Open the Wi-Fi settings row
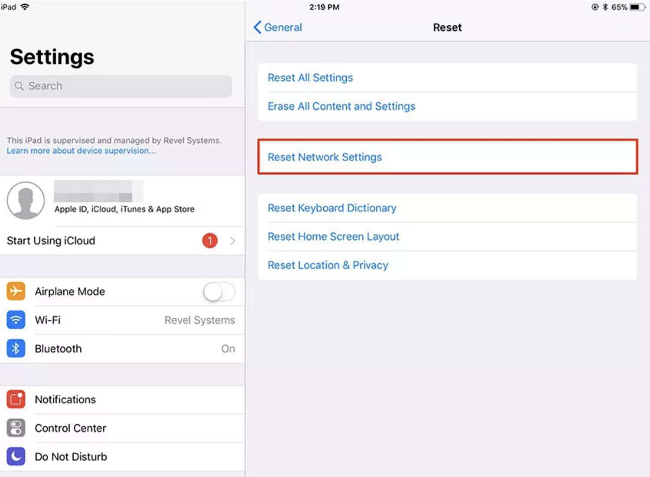650x477 pixels. coord(122,320)
